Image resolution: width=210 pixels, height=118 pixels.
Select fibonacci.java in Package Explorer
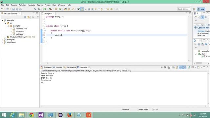click(x=21, y=29)
